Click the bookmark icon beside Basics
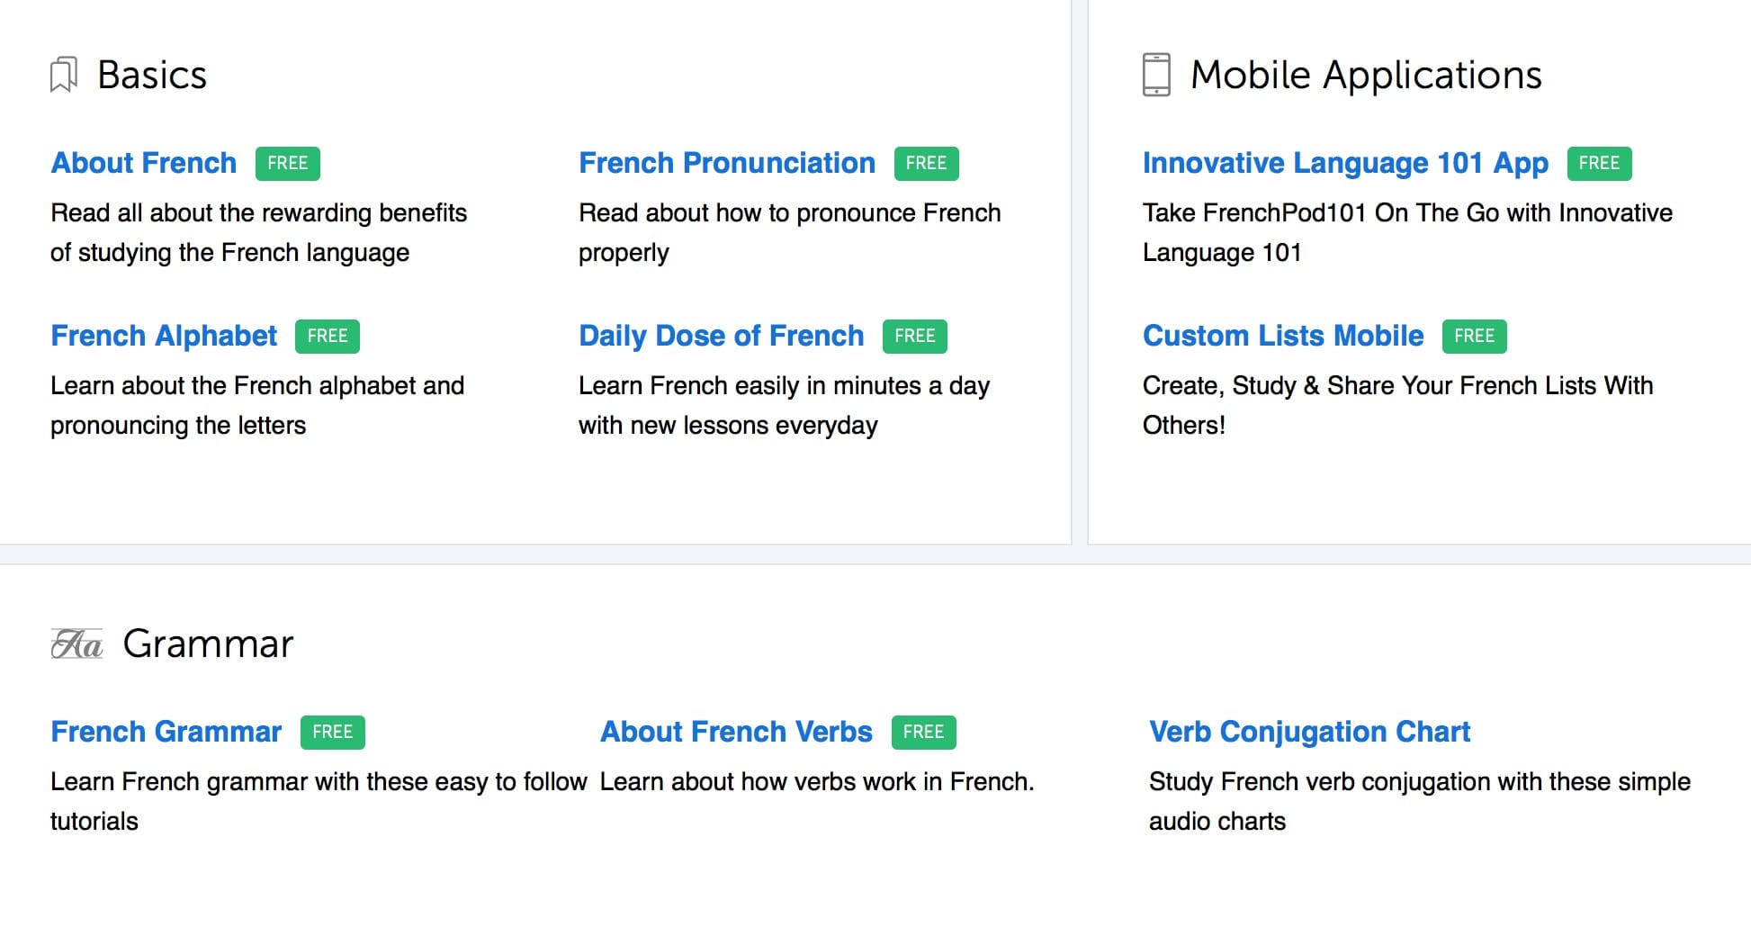This screenshot has height=936, width=1751. point(63,75)
